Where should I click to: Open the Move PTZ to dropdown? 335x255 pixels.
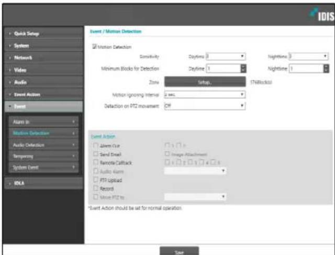click(195, 197)
